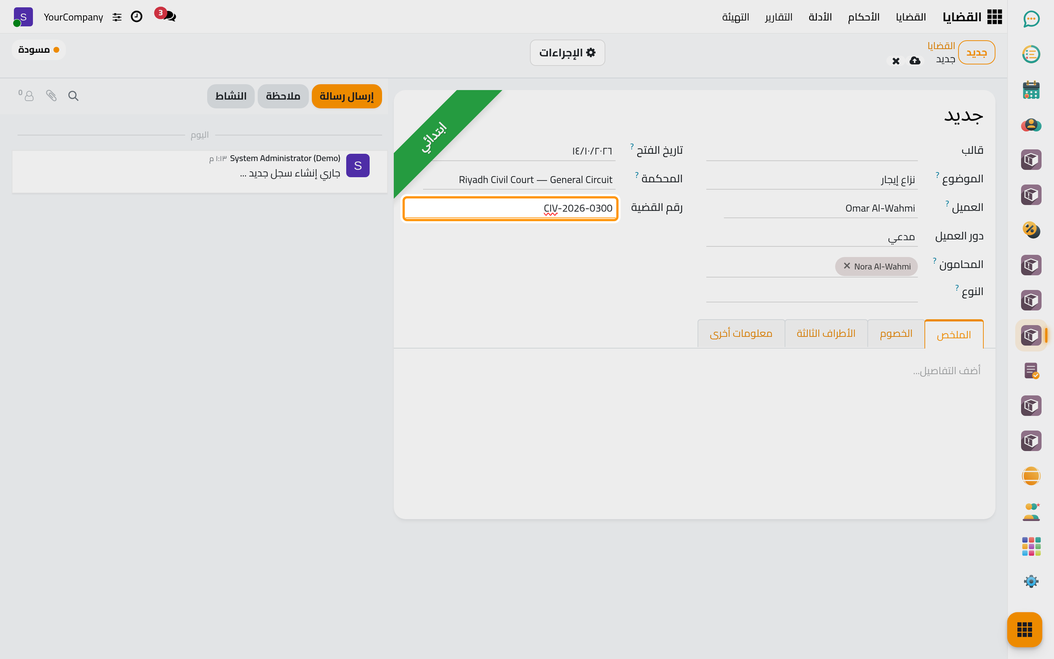This screenshot has width=1054, height=659.
Task: Switch to the الأطراف الثالثة tab
Action: pyautogui.click(x=826, y=333)
